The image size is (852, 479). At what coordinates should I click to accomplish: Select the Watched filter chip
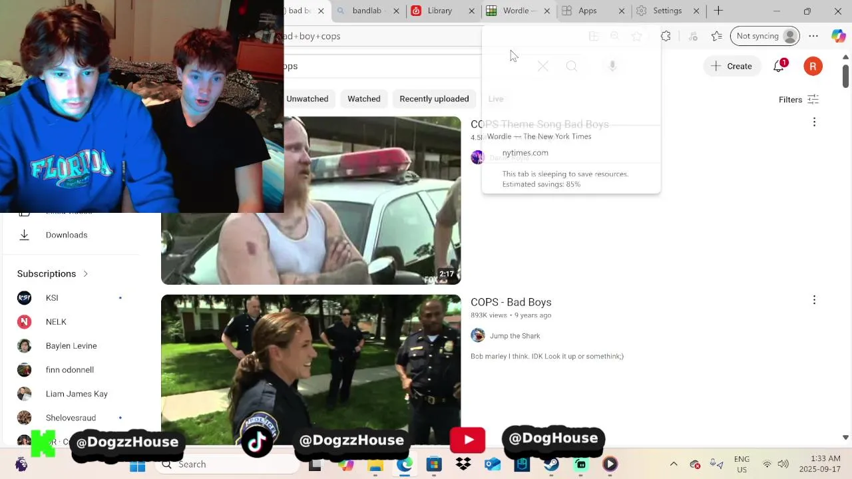pyautogui.click(x=364, y=98)
